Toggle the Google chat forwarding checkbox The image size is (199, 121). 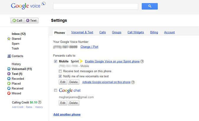[x=56, y=90]
